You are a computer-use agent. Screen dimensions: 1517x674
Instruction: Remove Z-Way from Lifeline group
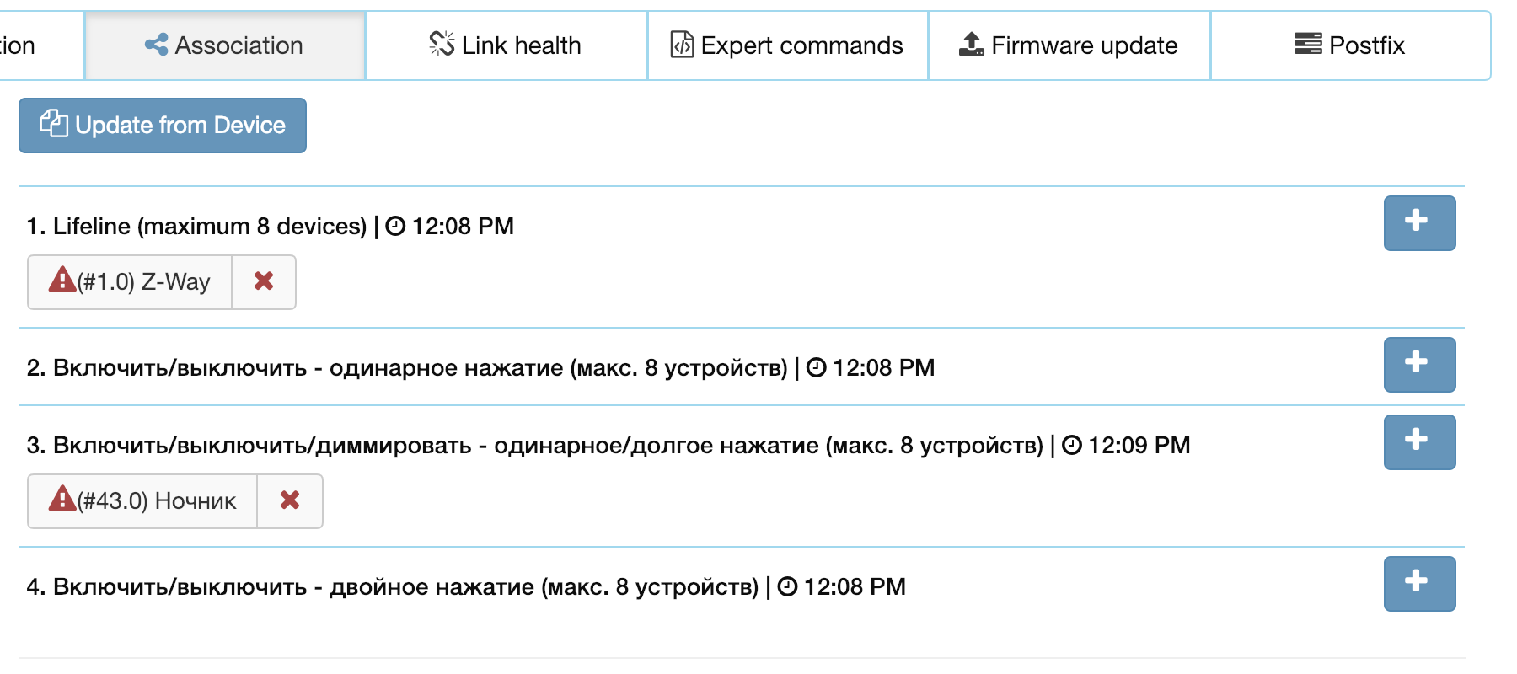pyautogui.click(x=264, y=281)
